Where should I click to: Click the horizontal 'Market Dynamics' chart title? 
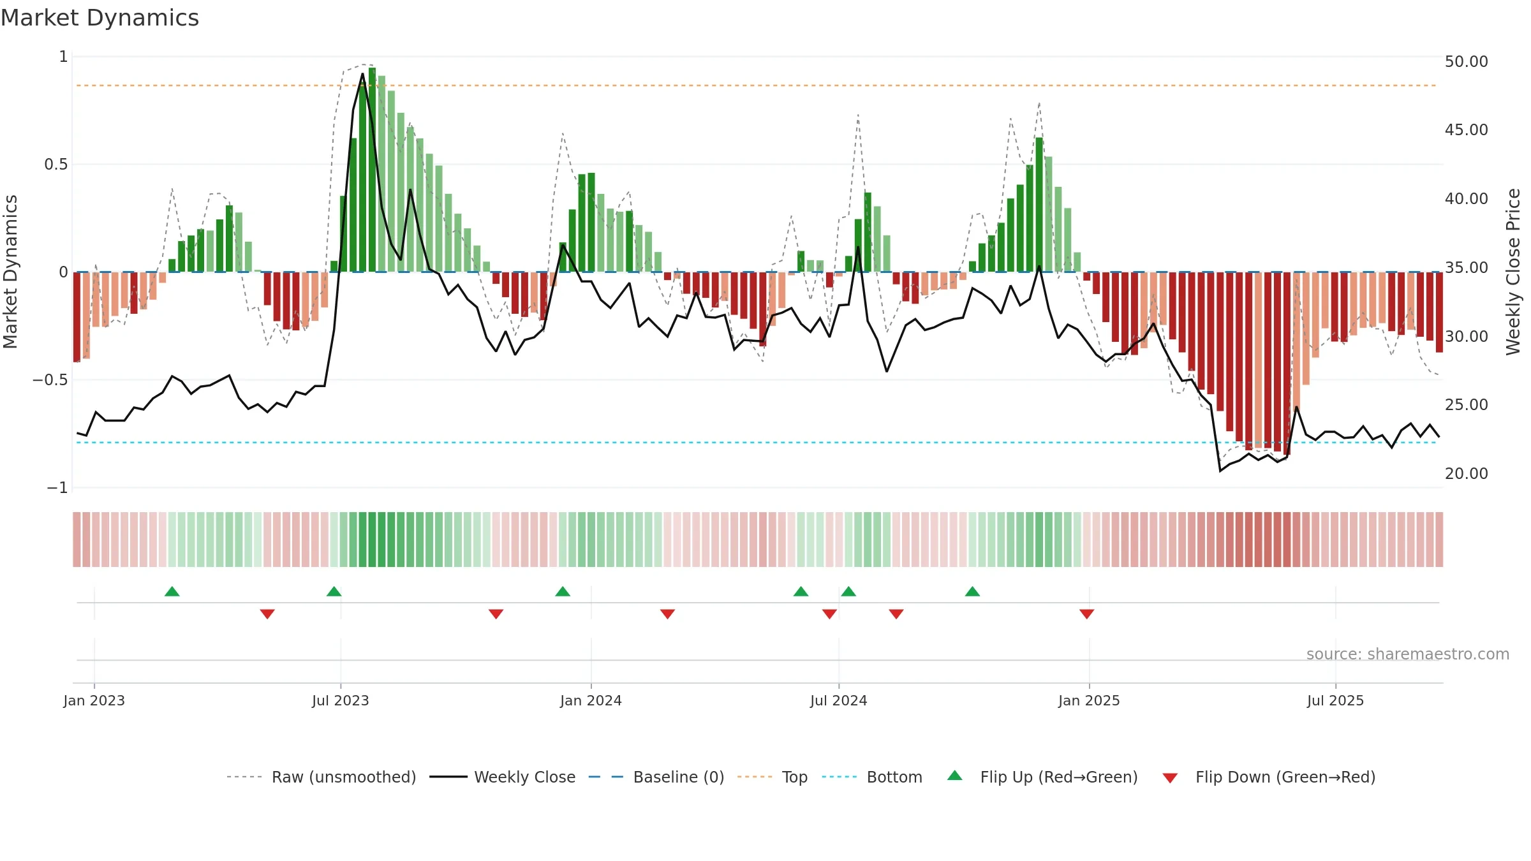(100, 18)
